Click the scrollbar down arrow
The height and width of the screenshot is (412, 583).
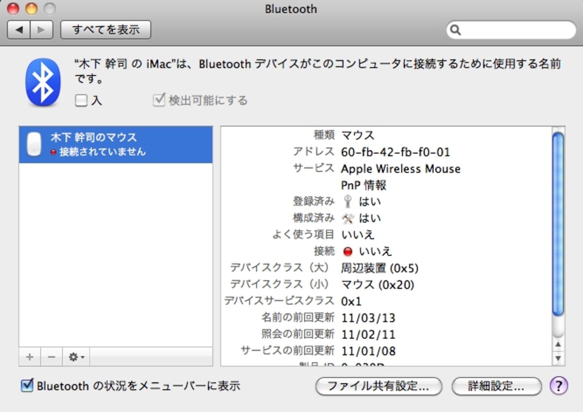(558, 358)
